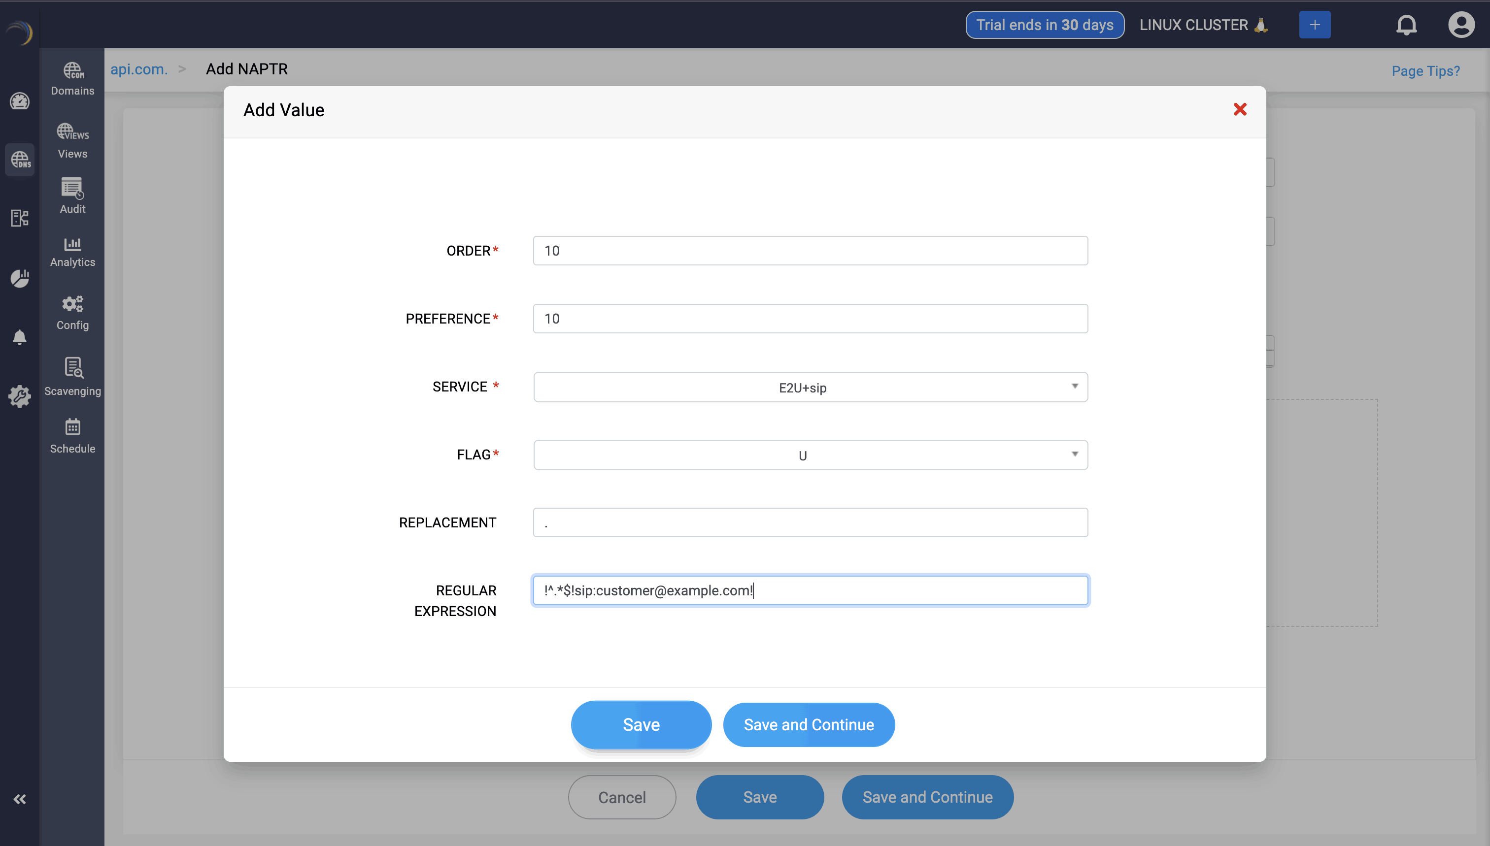Open the Scavenging section
Screen dimensions: 1490x846
[72, 377]
